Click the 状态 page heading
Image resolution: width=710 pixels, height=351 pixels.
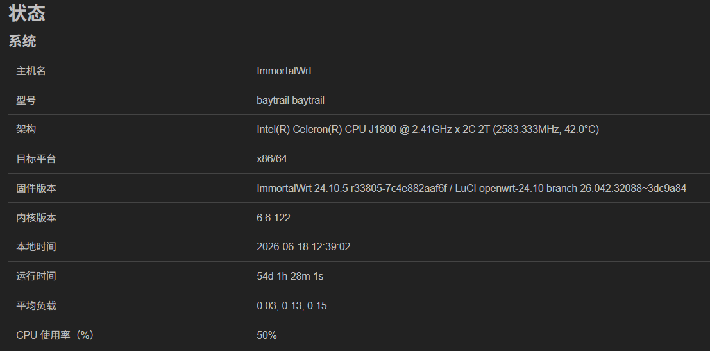tap(27, 13)
